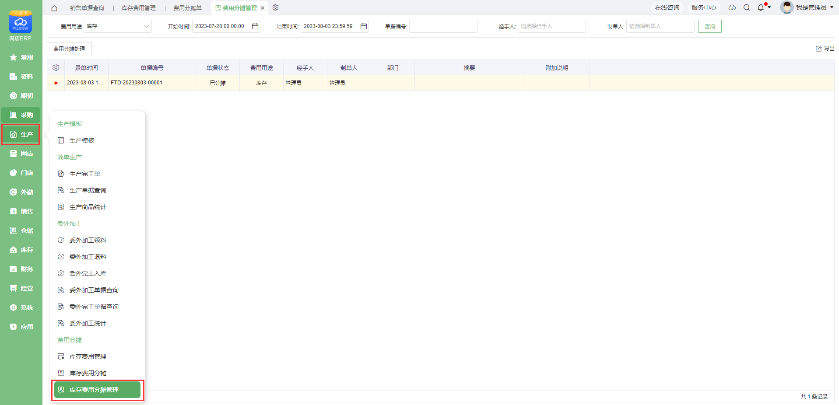
Task: Switch to the 销售单据查询 tab
Action: tap(87, 8)
